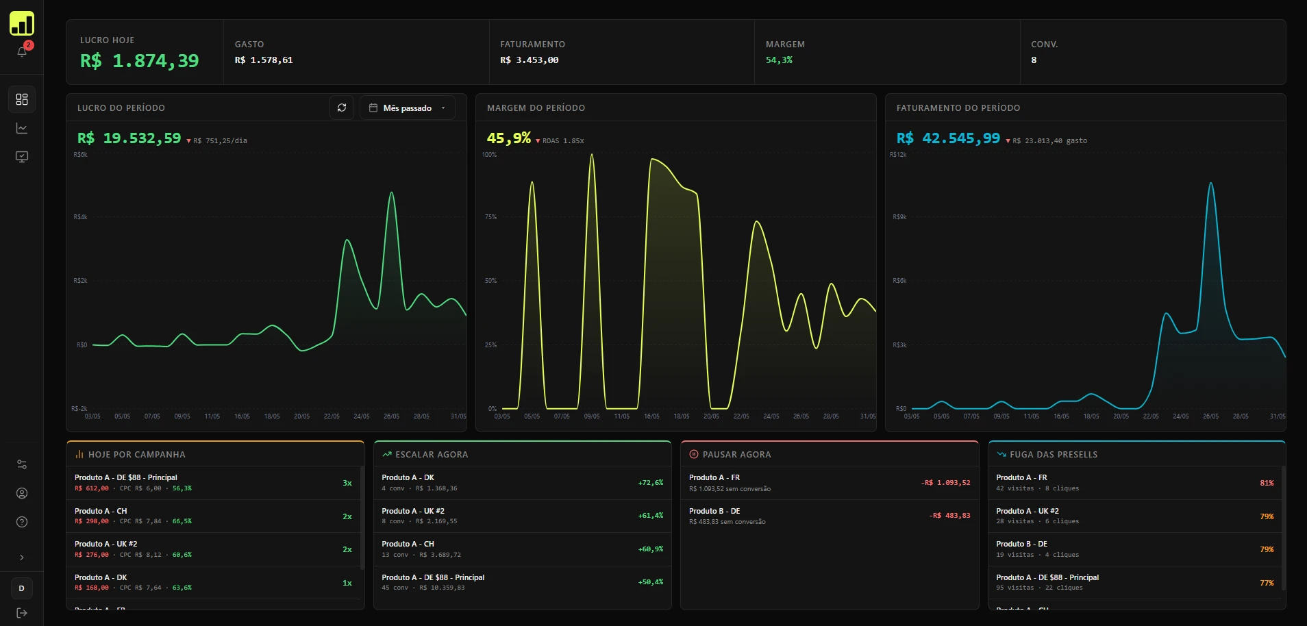
Task: Open notifications bell with red badge
Action: pyautogui.click(x=22, y=51)
